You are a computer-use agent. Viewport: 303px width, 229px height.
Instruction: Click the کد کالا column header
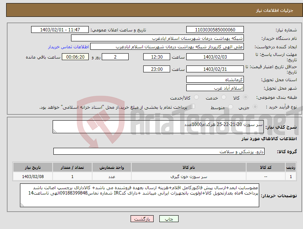click(x=266, y=167)
